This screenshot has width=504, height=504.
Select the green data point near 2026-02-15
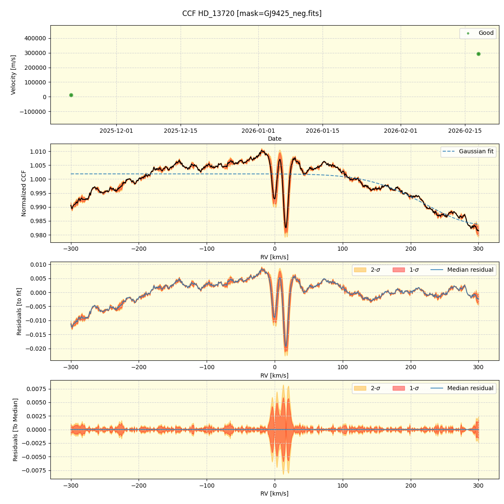point(478,54)
